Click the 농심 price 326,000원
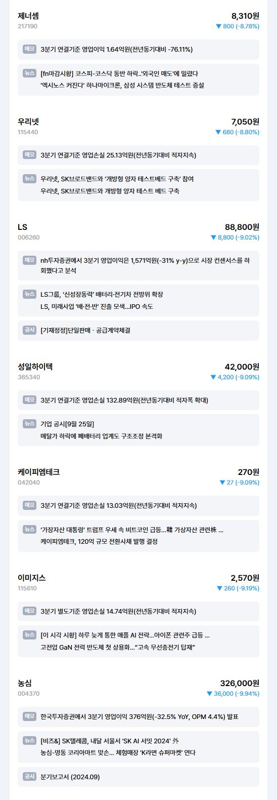The height and width of the screenshot is (800, 277). click(240, 683)
